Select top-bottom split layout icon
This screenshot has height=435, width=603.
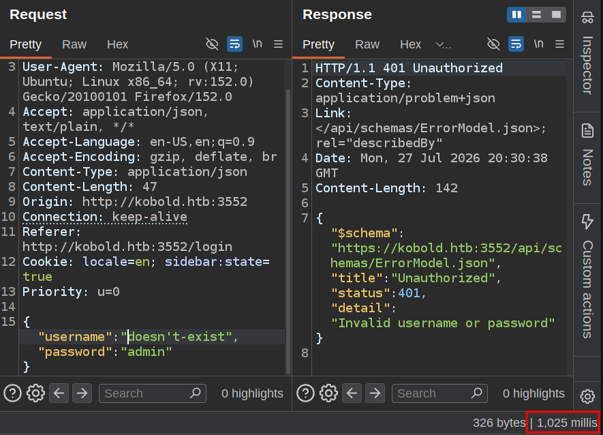(x=536, y=14)
